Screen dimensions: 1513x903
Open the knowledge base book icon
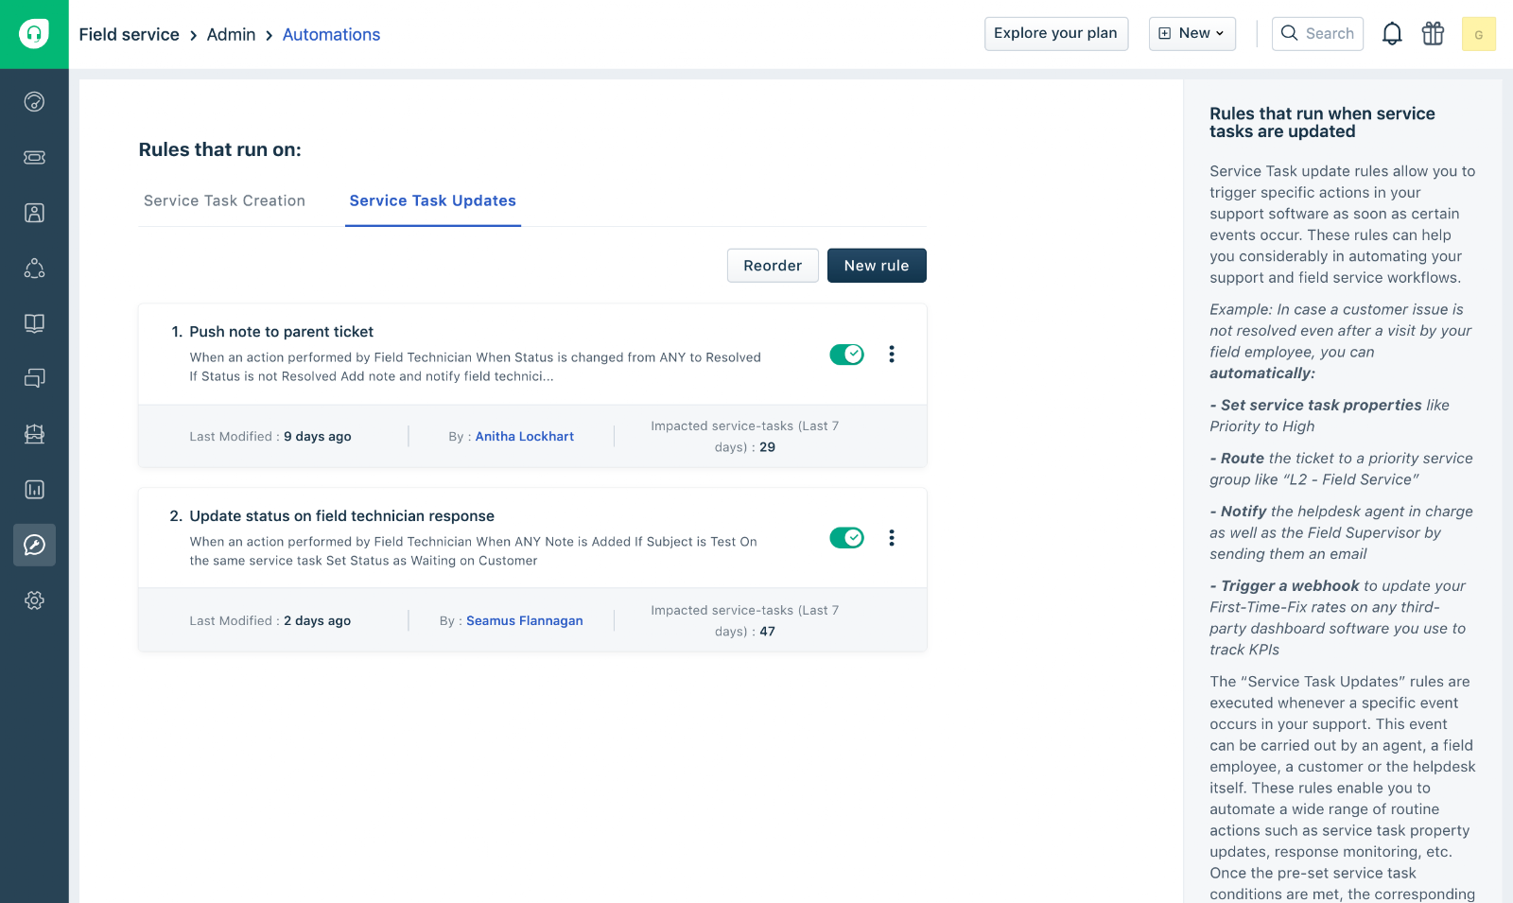(34, 323)
